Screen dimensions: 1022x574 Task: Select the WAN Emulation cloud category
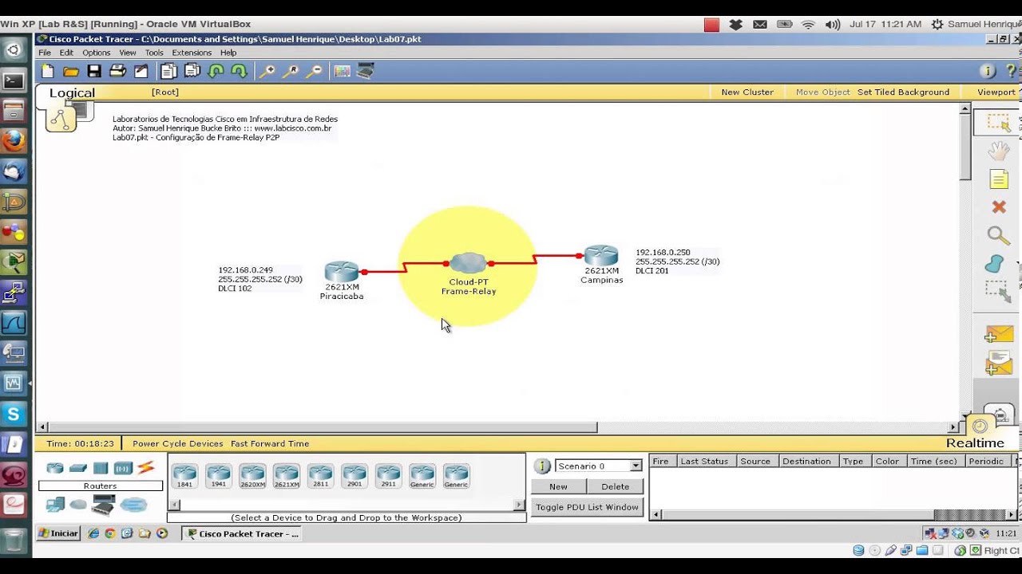tap(78, 505)
